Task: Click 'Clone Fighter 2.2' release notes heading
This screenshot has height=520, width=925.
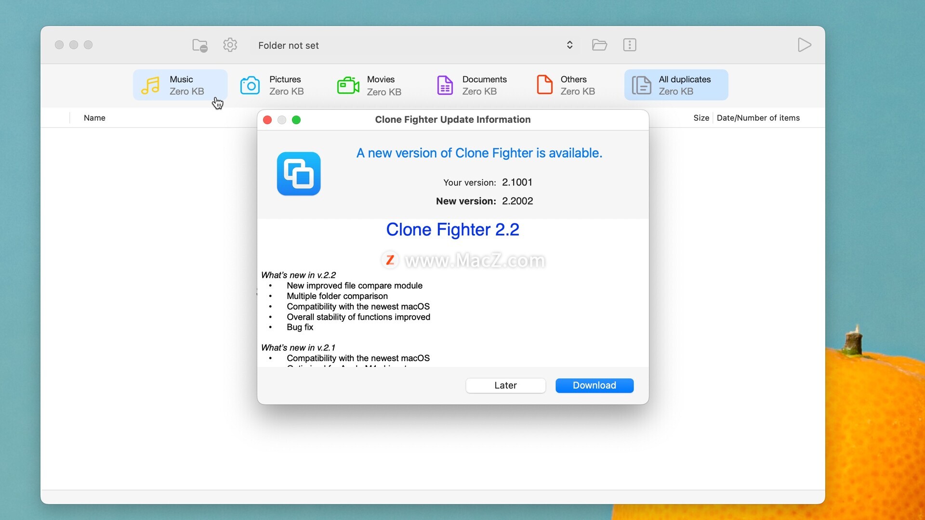Action: coord(452,230)
